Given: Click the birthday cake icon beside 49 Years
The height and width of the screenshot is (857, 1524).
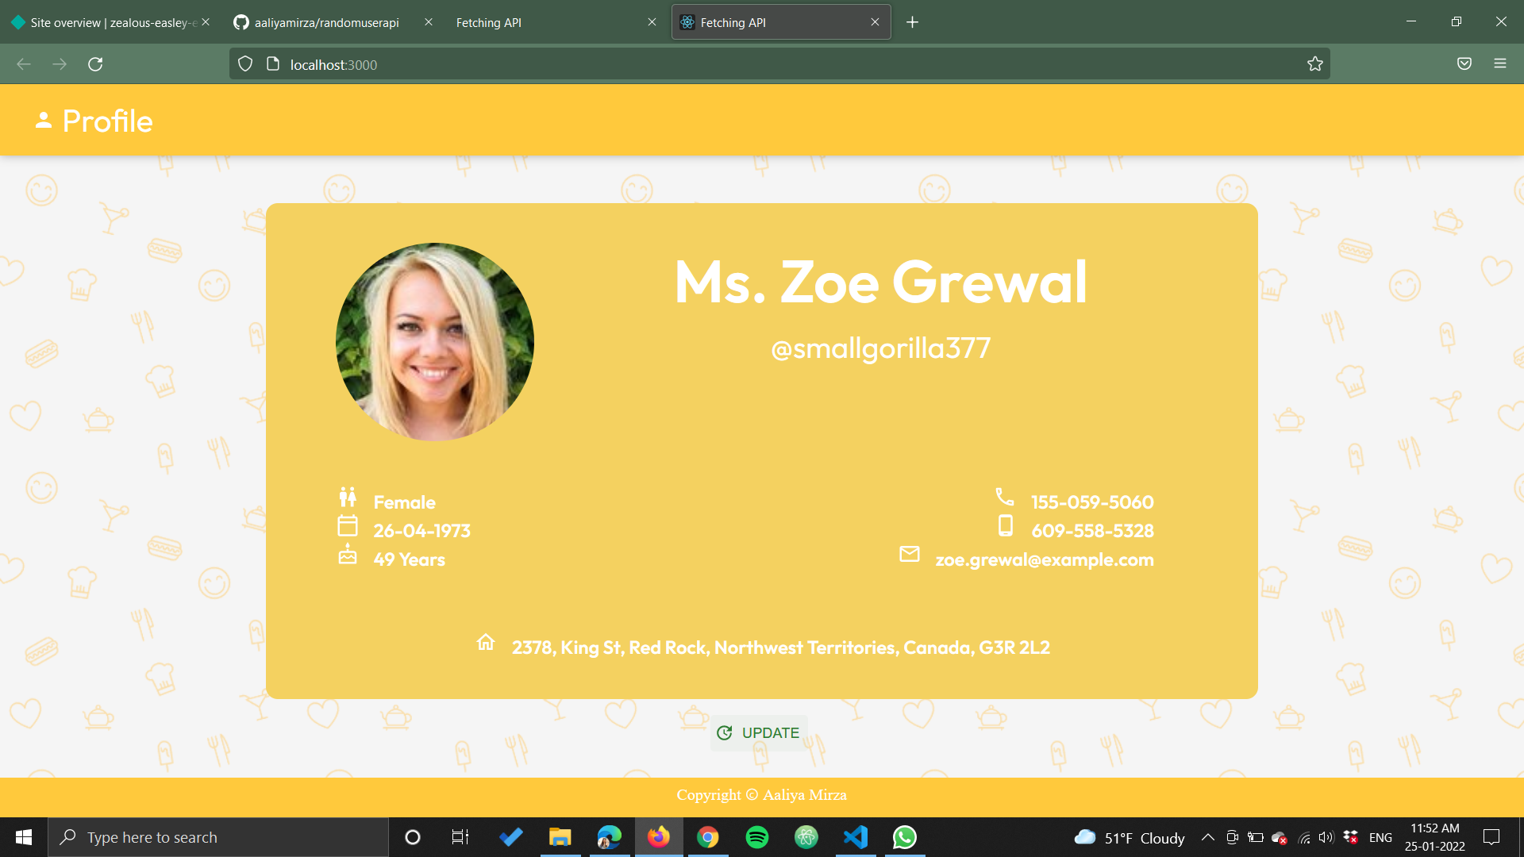Looking at the screenshot, I should point(348,555).
